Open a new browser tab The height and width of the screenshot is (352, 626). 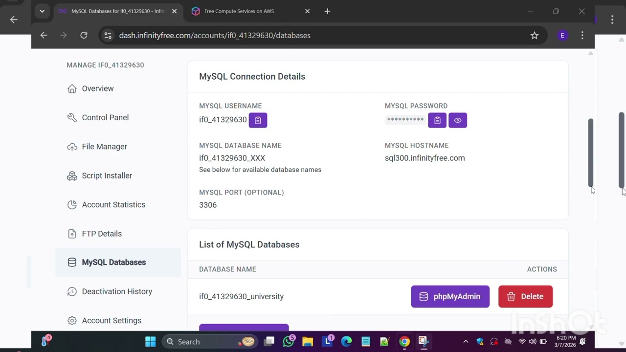(327, 11)
